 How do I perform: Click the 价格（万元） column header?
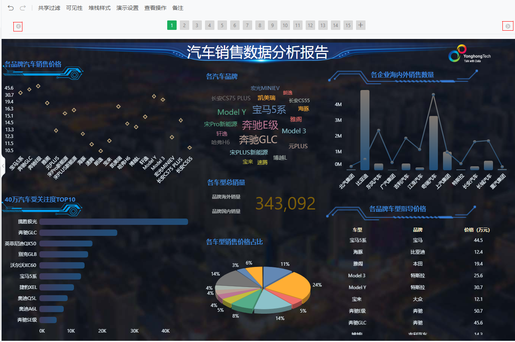click(x=477, y=230)
